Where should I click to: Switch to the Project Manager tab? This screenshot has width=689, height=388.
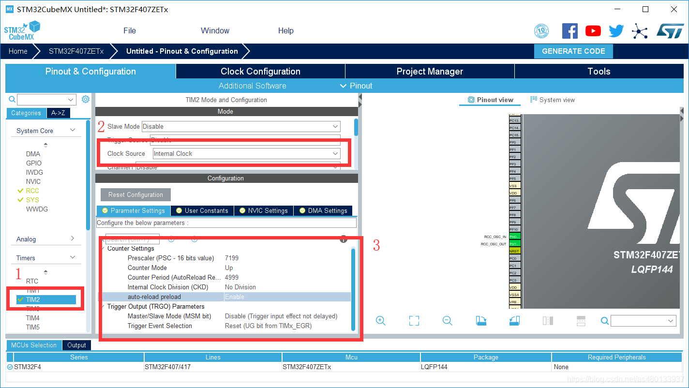(x=430, y=71)
